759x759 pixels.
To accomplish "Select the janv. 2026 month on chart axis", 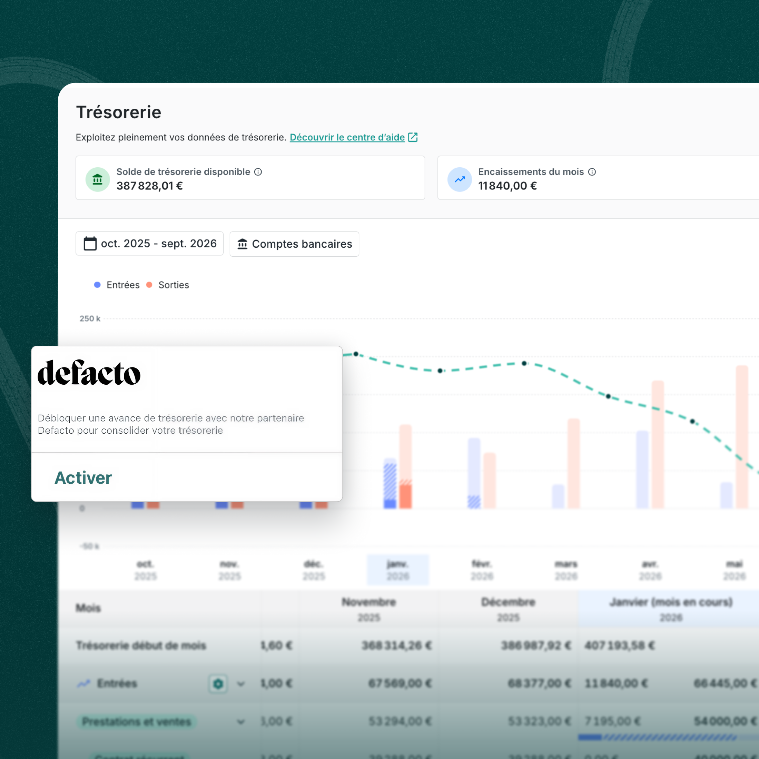I will tap(397, 570).
